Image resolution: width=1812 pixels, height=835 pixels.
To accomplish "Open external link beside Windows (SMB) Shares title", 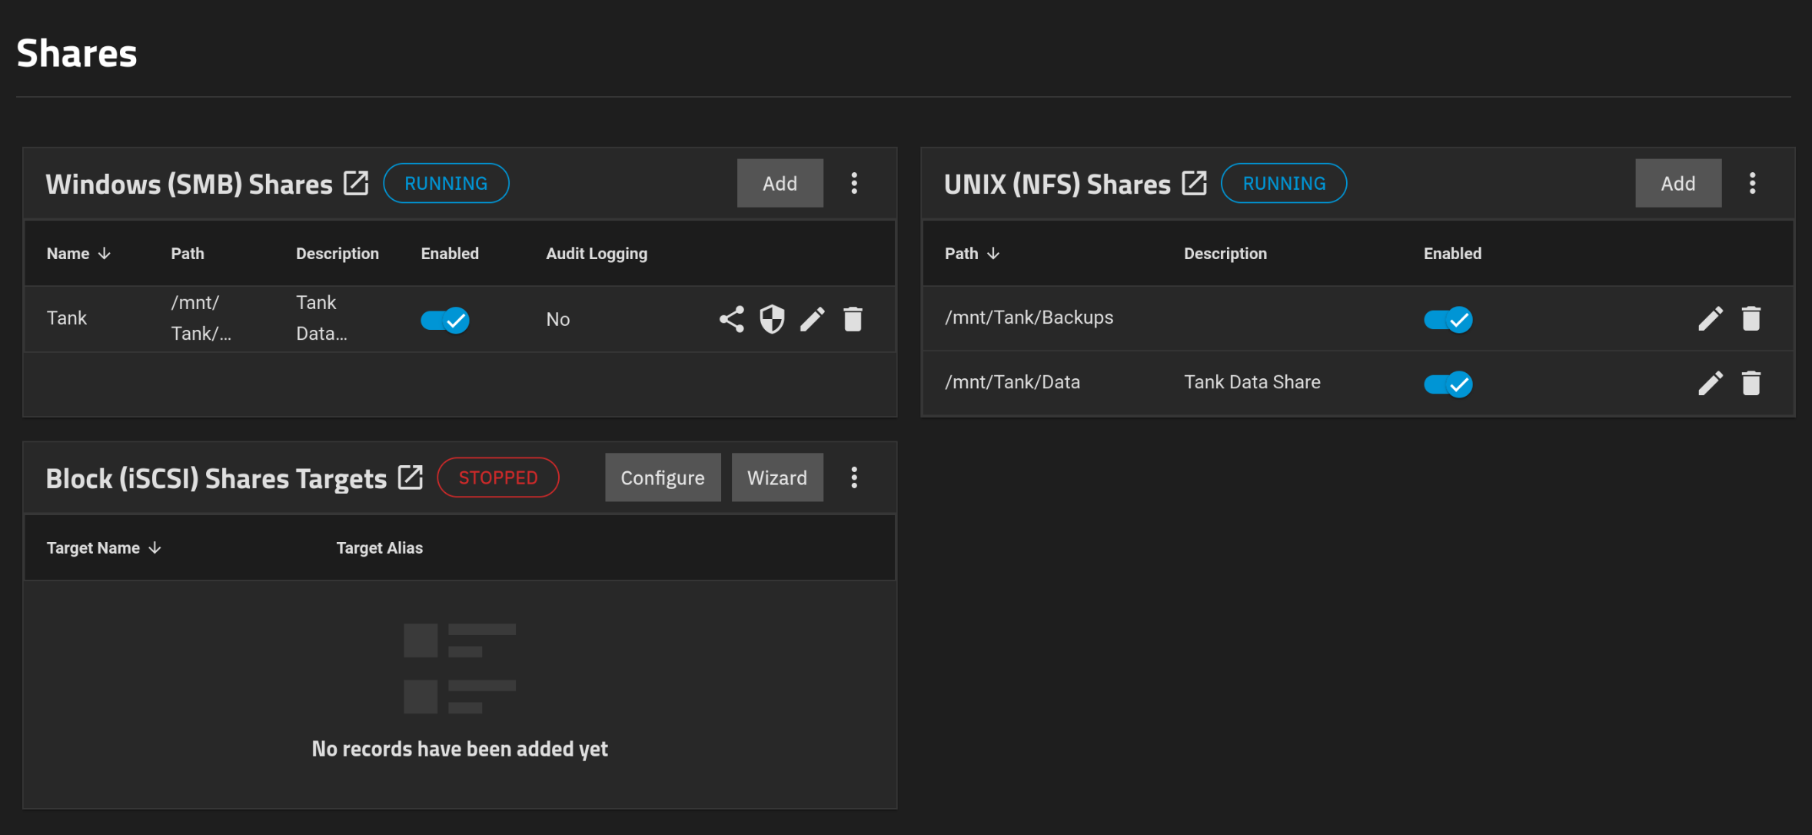I will (356, 183).
